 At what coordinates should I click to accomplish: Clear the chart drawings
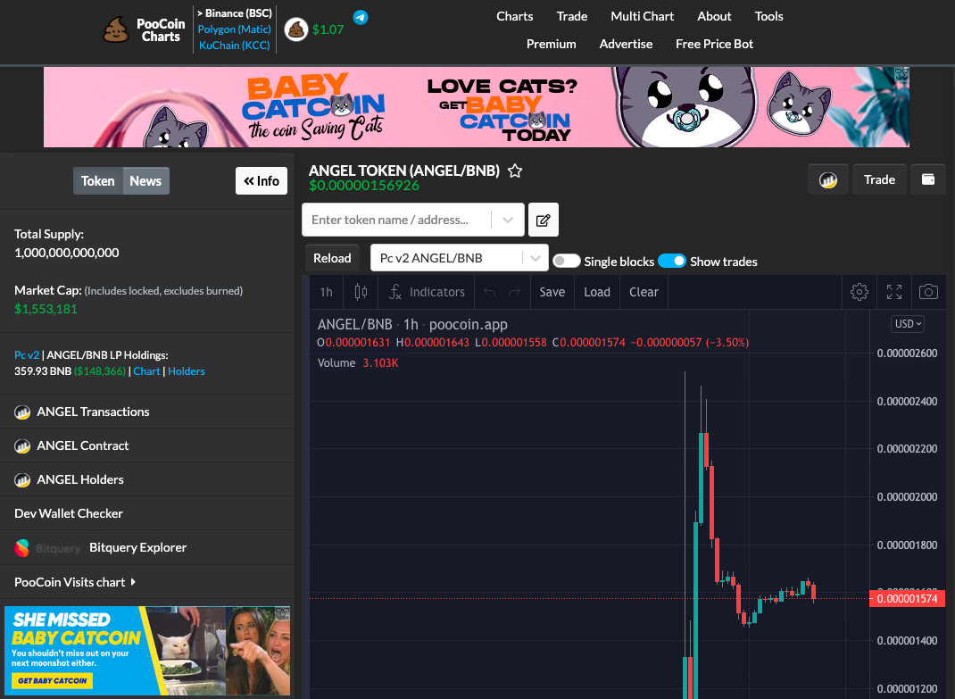tap(644, 292)
